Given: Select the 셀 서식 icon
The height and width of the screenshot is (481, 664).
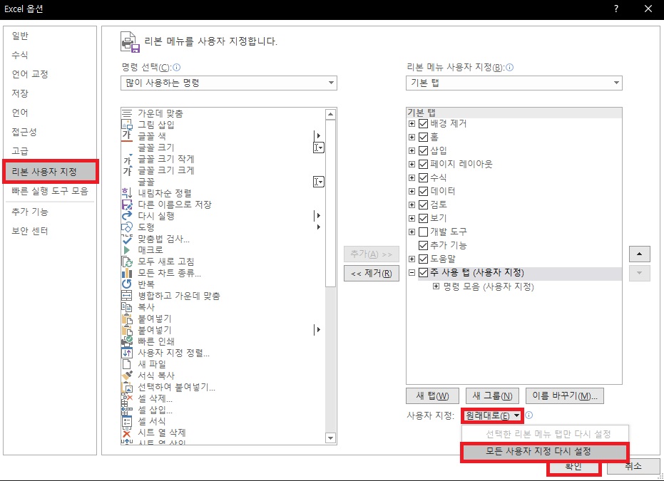Looking at the screenshot, I should pos(127,421).
